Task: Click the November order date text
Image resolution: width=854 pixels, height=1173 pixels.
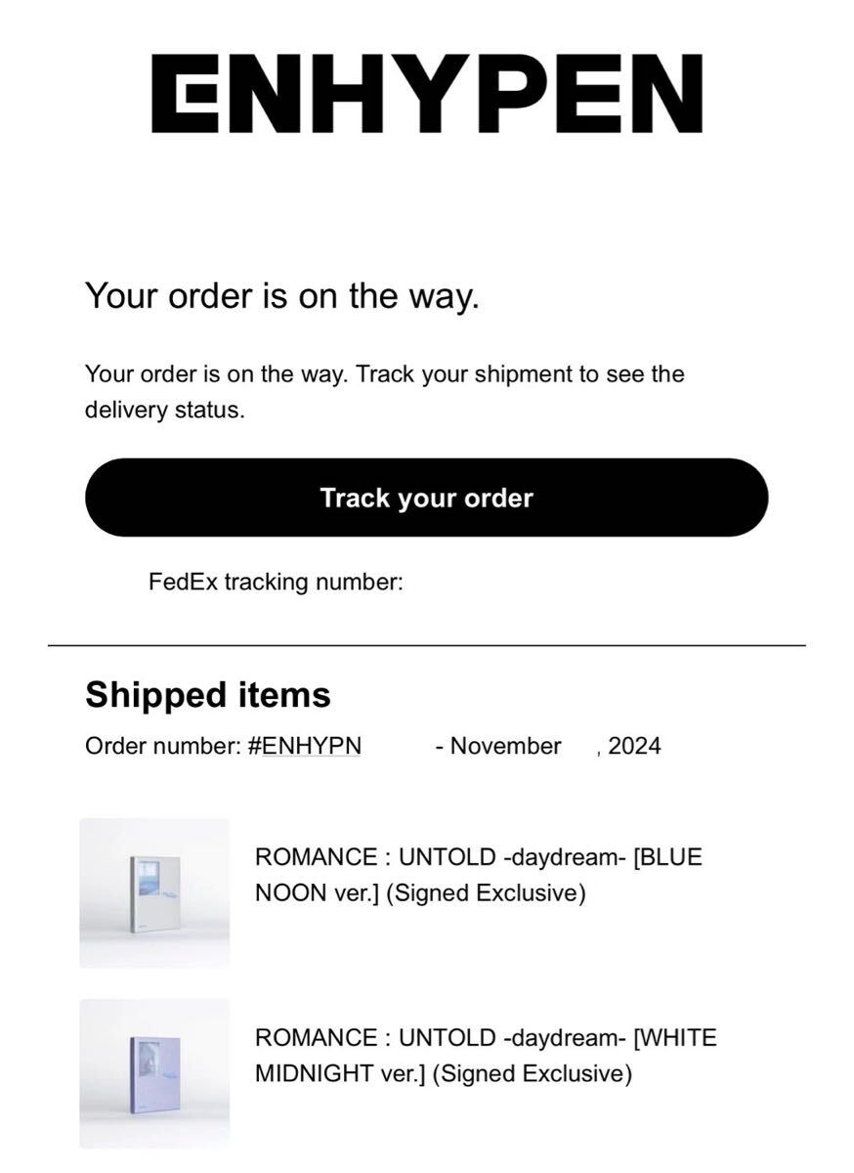Action: (x=505, y=746)
